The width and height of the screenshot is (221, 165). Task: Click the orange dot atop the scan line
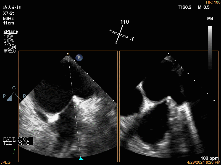point(68,54)
